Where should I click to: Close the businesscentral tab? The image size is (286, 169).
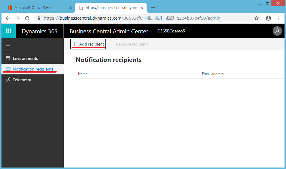(142, 8)
